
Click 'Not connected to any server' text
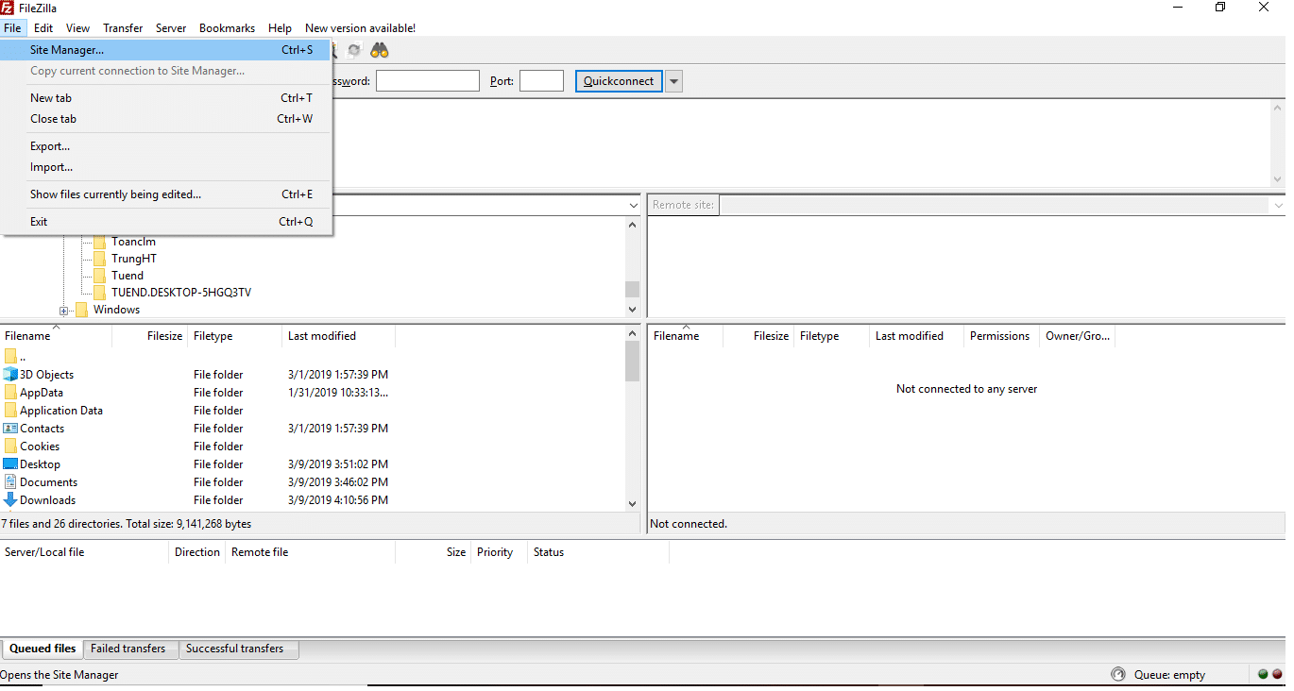click(x=966, y=389)
